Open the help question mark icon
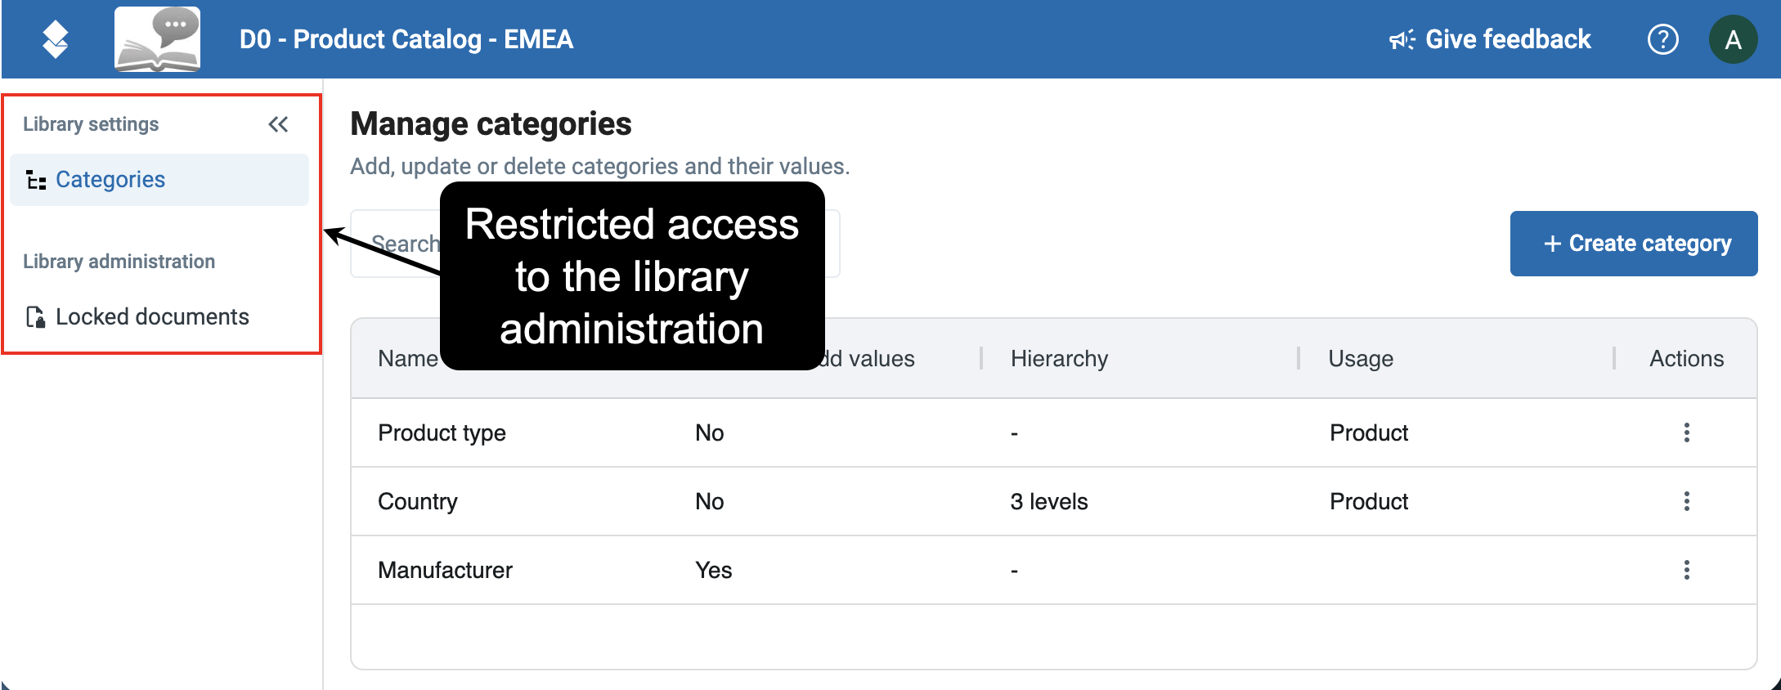 (x=1662, y=39)
